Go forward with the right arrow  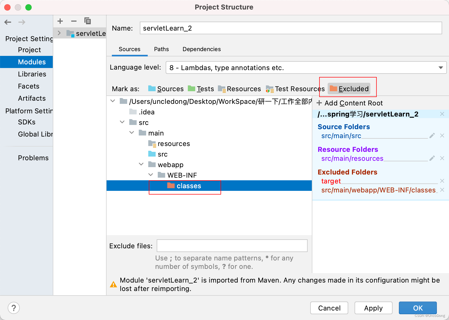(22, 22)
